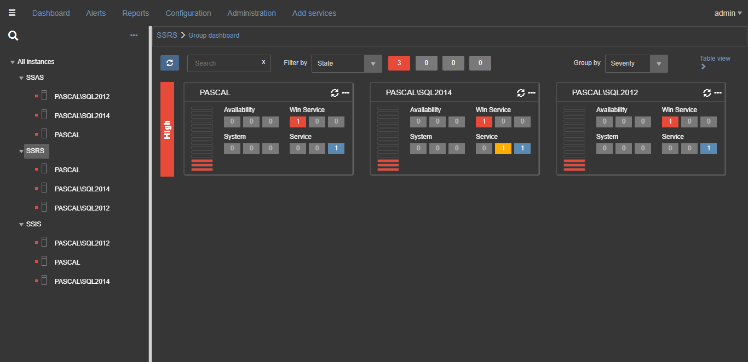The height and width of the screenshot is (362, 748).
Task: Open the admin user dropdown
Action: click(728, 13)
